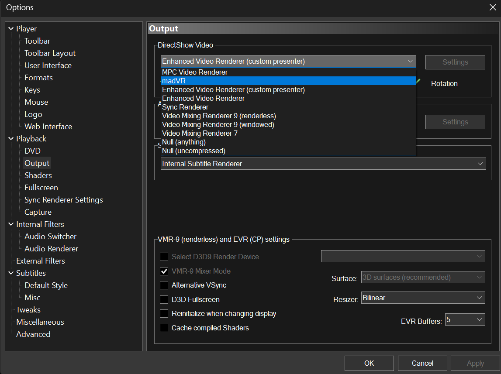Open the Formats page
The height and width of the screenshot is (374, 501).
click(x=38, y=78)
